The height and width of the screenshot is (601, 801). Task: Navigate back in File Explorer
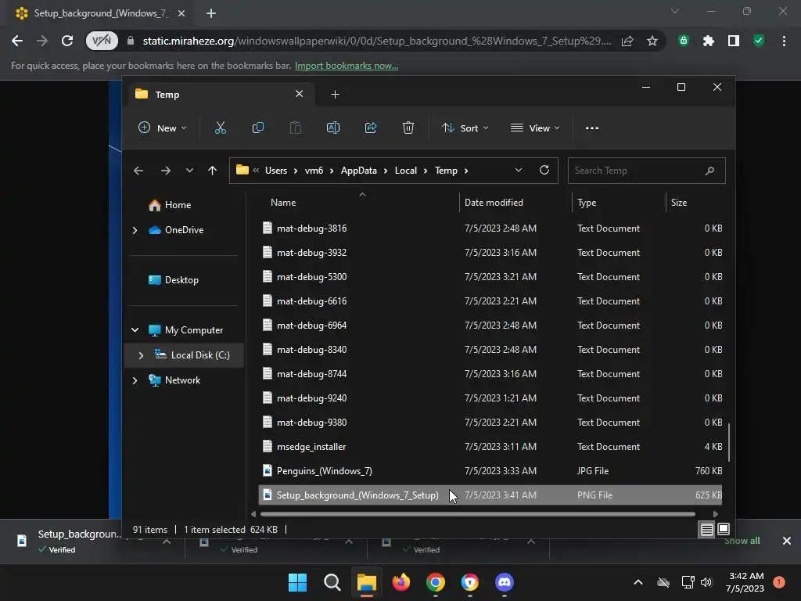point(138,171)
